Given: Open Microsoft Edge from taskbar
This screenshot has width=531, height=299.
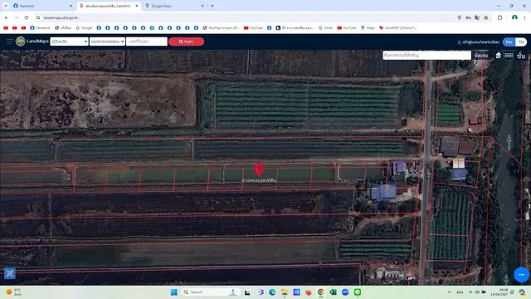Looking at the screenshot, I should (272, 292).
